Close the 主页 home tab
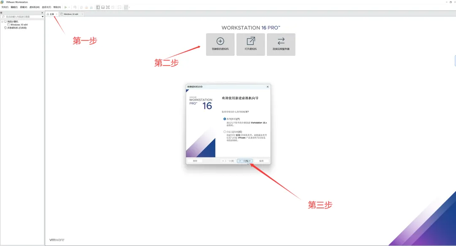This screenshot has width=456, height=246. (x=57, y=14)
